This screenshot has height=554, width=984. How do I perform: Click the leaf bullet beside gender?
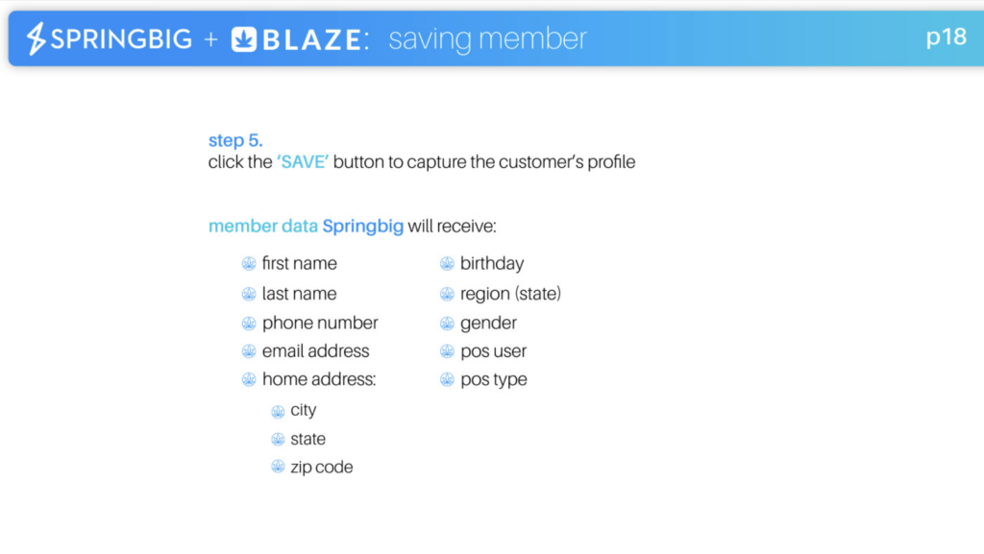click(x=447, y=324)
